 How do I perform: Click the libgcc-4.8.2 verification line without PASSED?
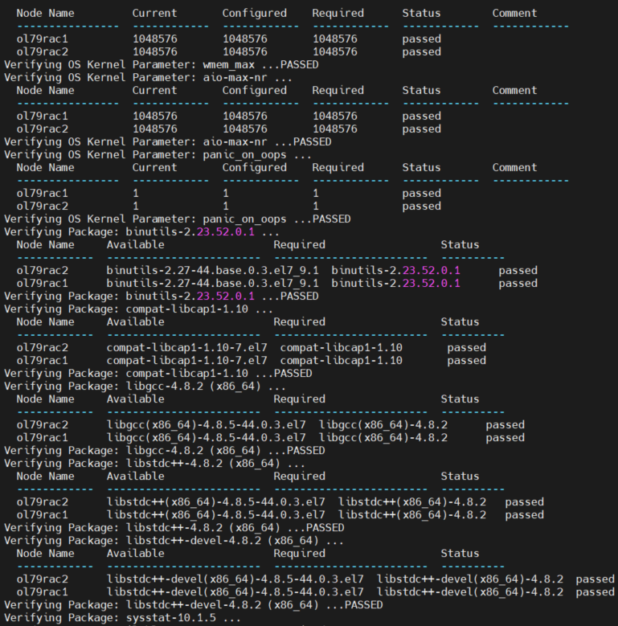point(145,387)
